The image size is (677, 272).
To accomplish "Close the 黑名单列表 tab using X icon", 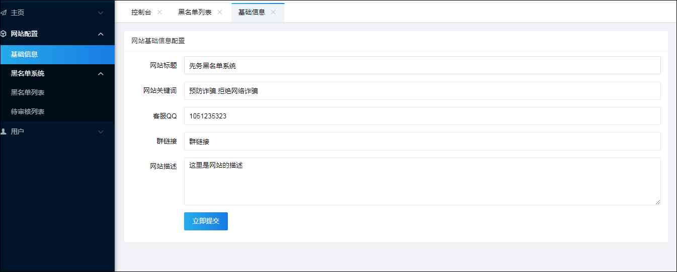I will [220, 13].
